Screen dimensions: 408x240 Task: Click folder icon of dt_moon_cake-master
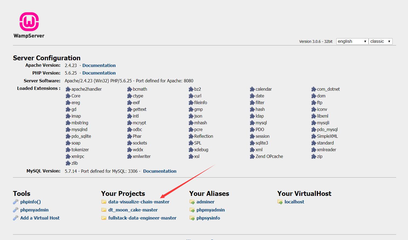point(104,210)
